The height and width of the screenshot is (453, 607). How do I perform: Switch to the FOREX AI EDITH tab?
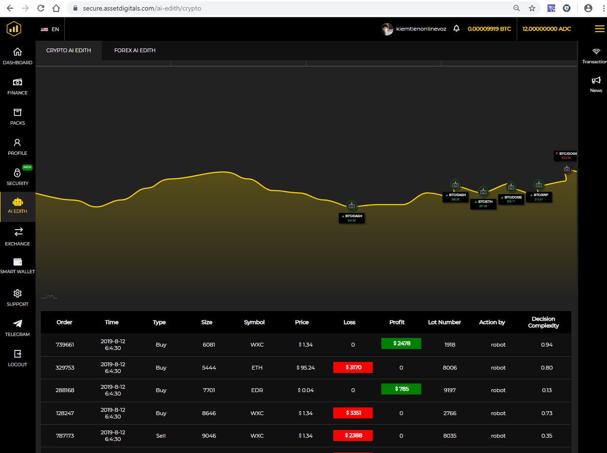[x=134, y=50]
